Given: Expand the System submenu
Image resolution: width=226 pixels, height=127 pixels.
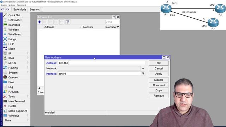Looking at the screenshot, I should (x=13, y=73).
